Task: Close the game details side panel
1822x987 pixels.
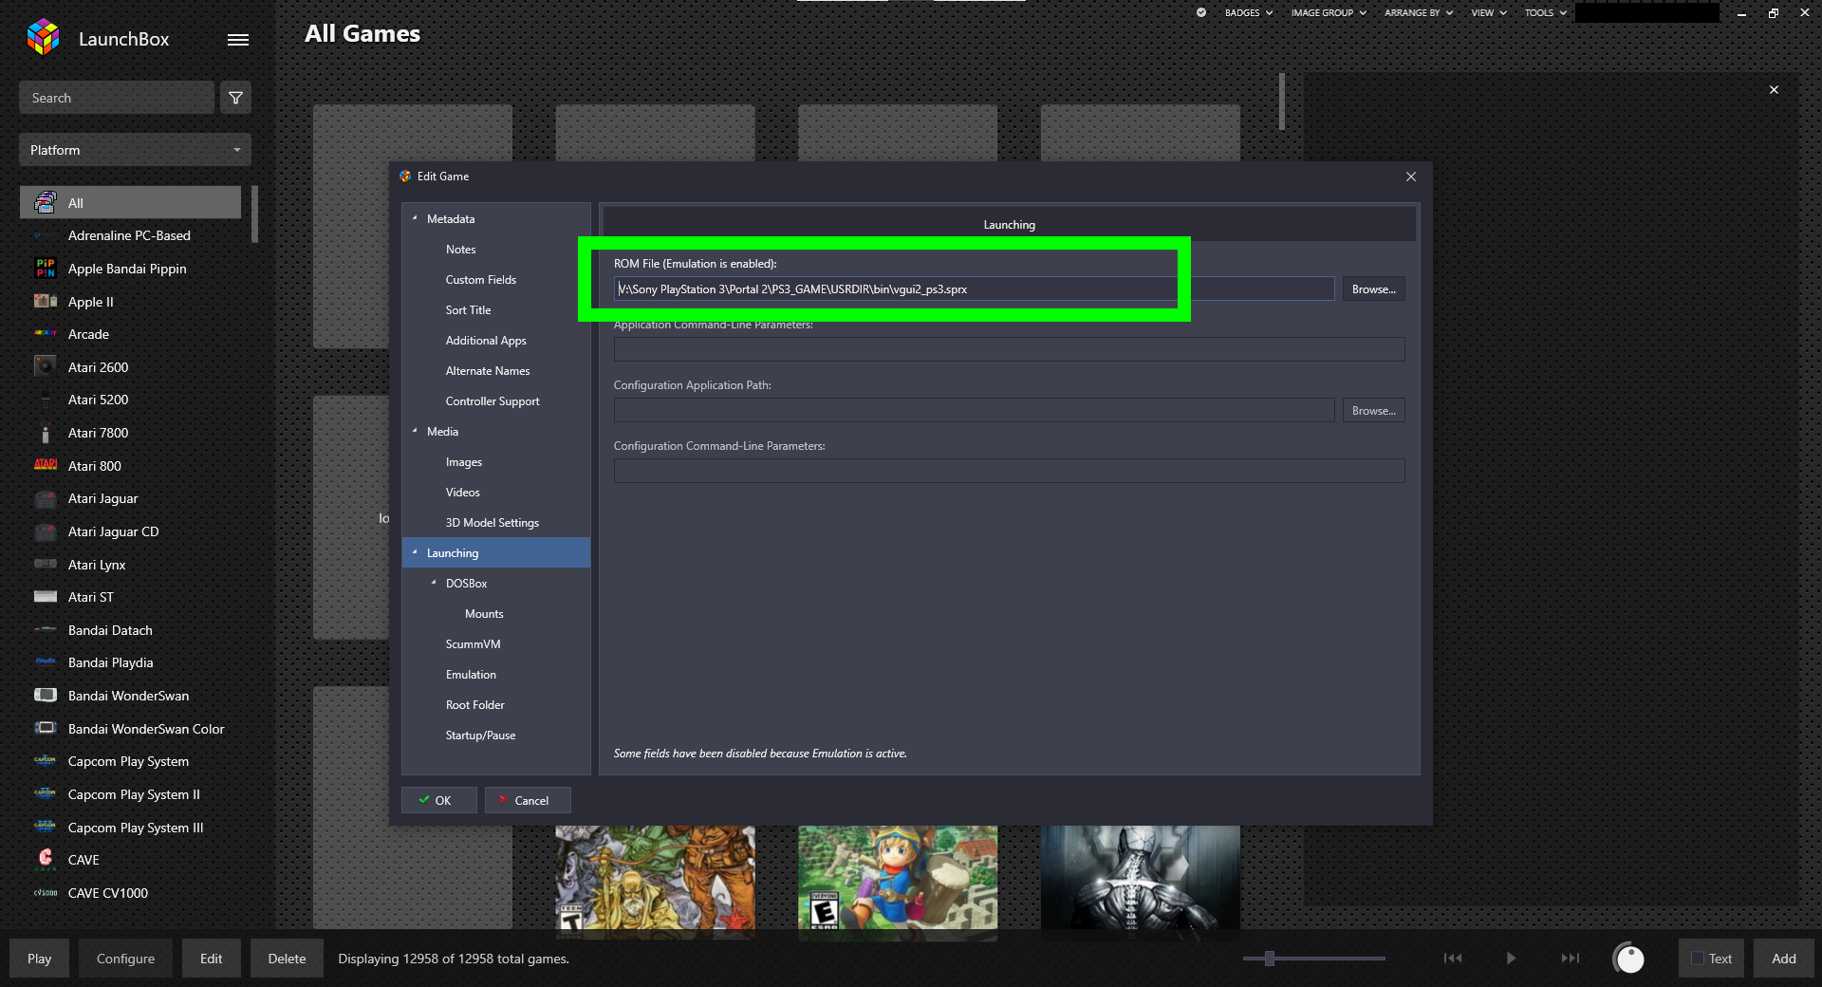Action: (x=1774, y=90)
